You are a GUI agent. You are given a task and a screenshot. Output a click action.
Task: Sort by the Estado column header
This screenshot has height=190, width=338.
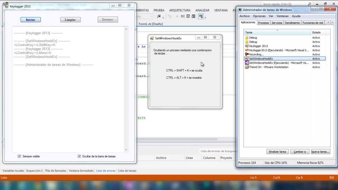[x=318, y=32]
